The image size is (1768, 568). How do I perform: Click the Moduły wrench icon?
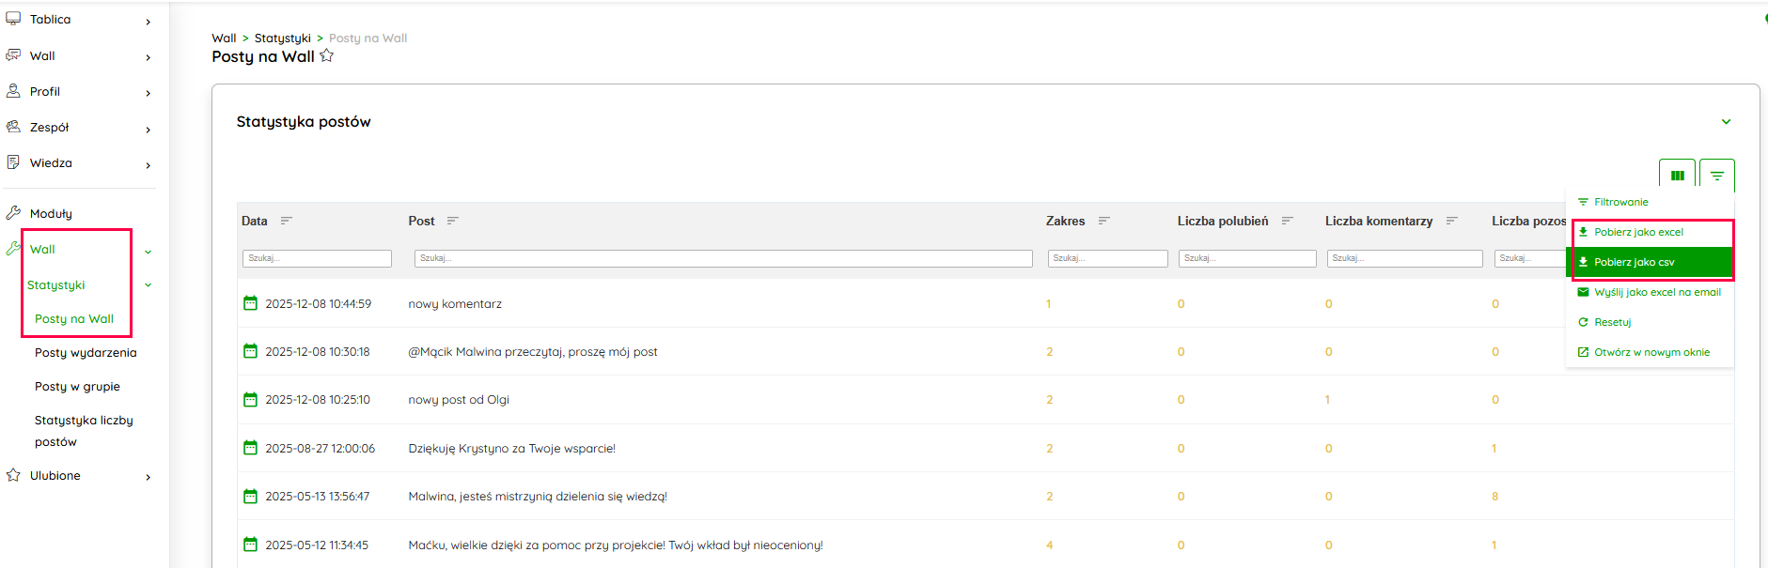click(x=13, y=213)
